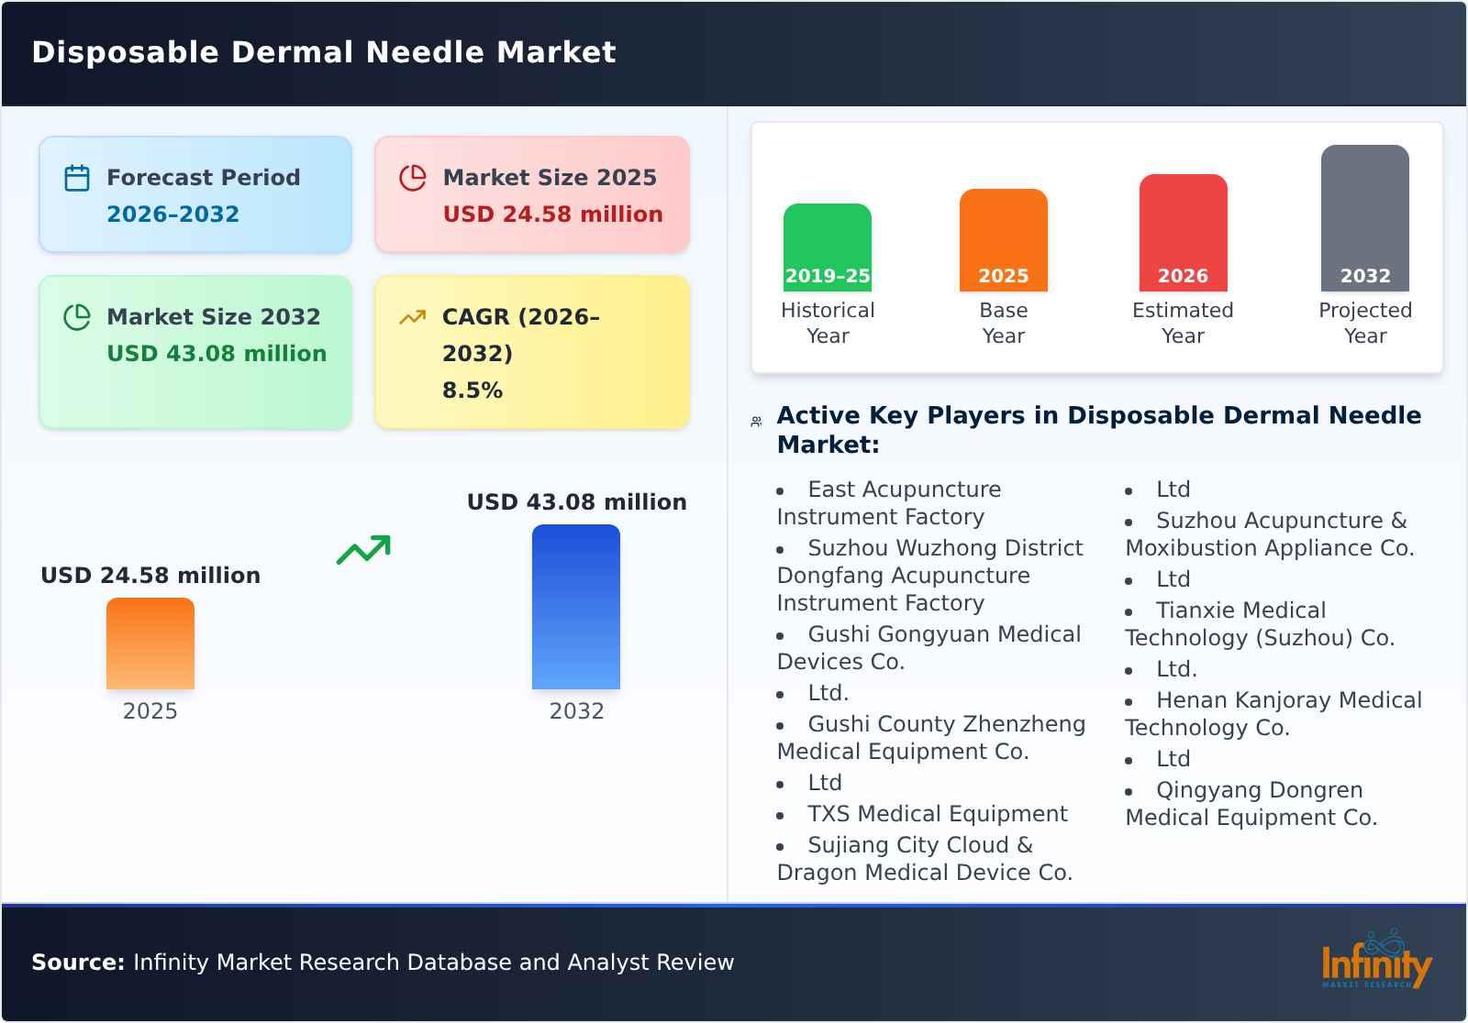Select the orange 2025 market size bar

(151, 642)
